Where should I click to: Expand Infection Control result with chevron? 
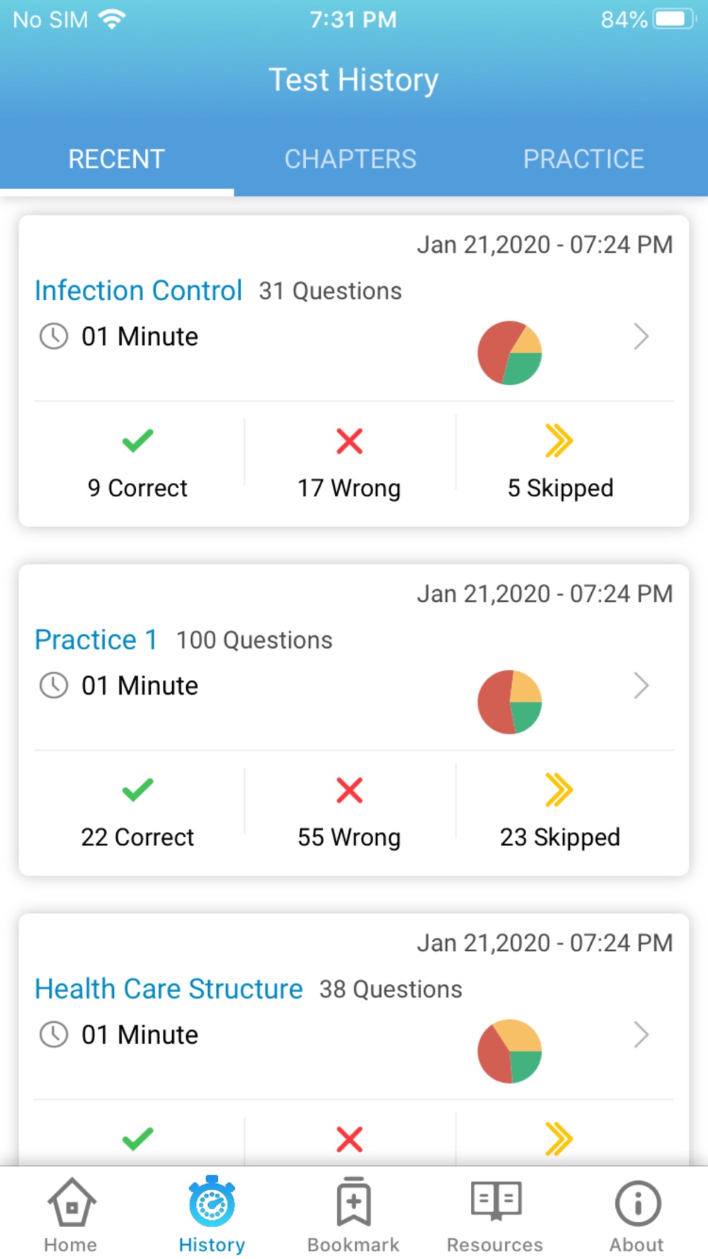coord(641,336)
